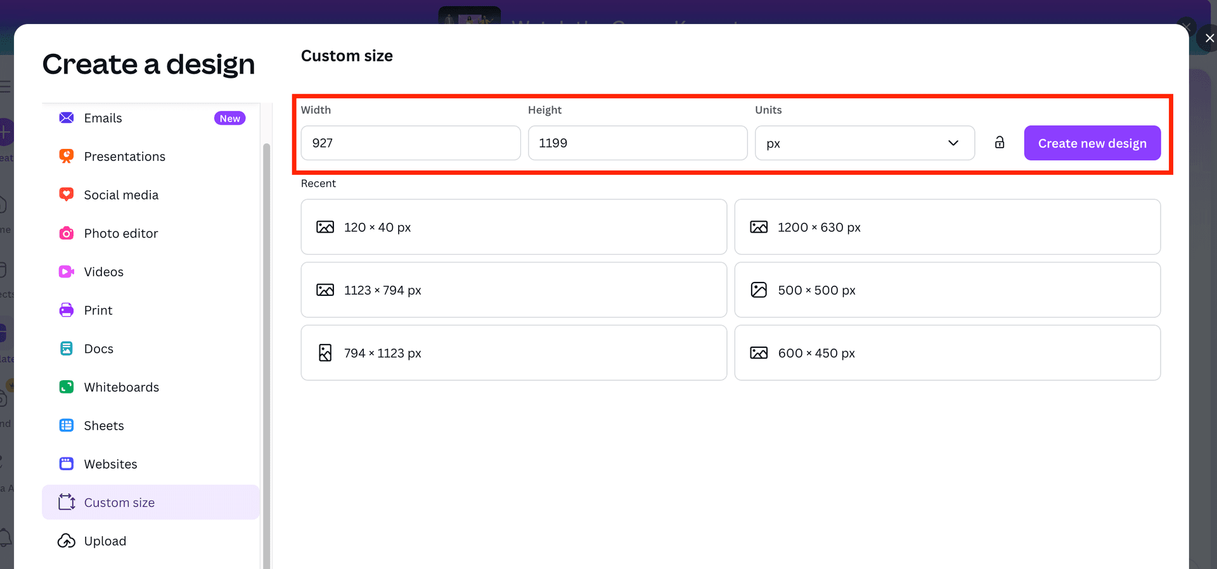This screenshot has width=1217, height=569.
Task: Click the Docs icon in sidebar
Action: click(x=67, y=348)
